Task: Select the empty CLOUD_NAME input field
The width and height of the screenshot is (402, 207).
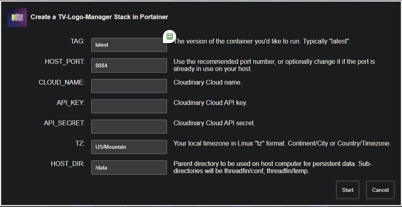Action: coord(129,86)
